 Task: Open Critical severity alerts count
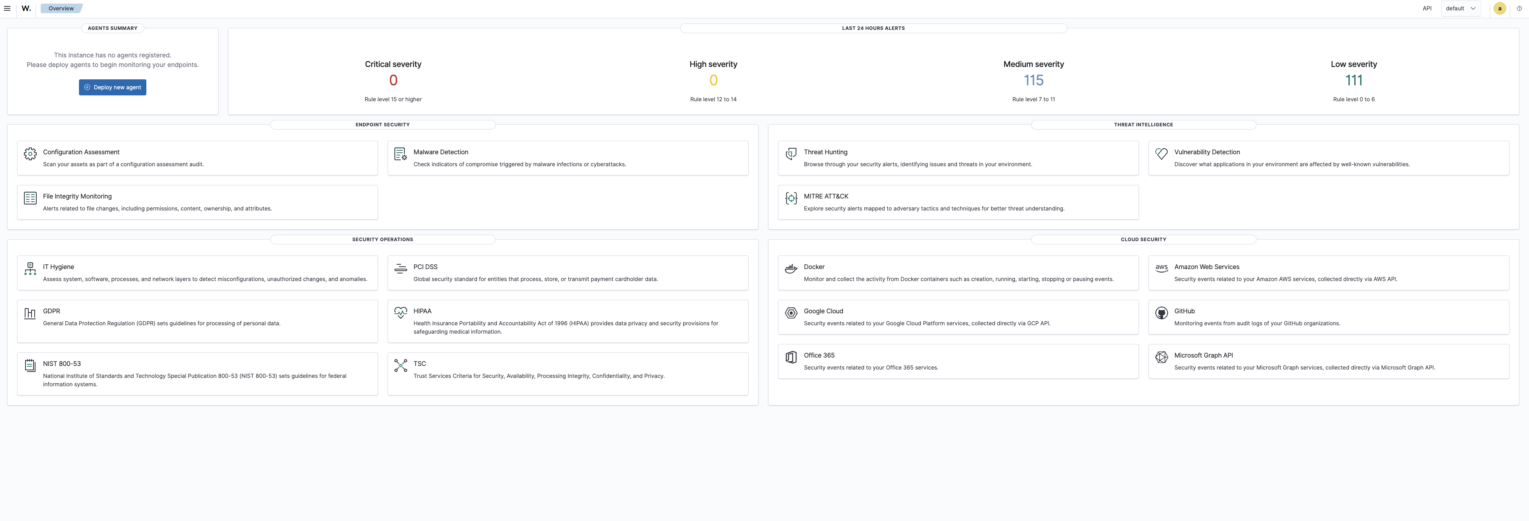[x=393, y=80]
